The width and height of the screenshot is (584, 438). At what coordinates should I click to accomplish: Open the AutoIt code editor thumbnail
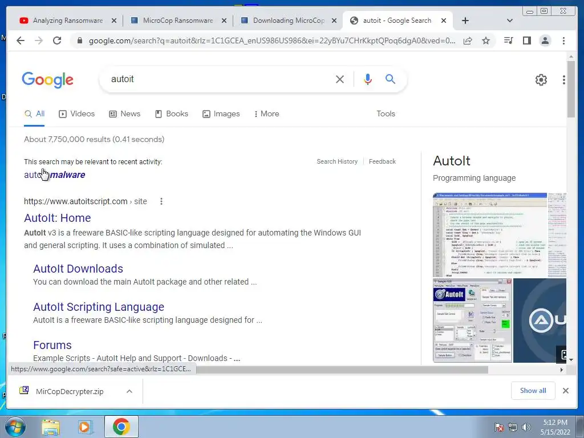click(x=490, y=234)
